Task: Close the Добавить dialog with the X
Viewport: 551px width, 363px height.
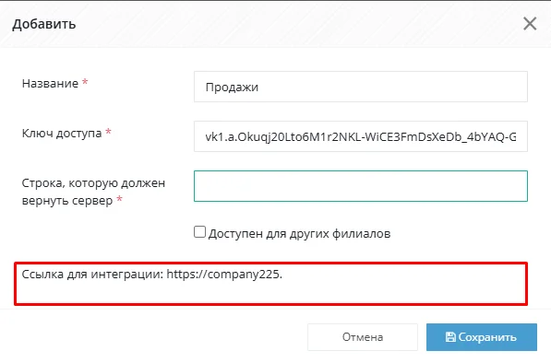Action: pyautogui.click(x=530, y=24)
